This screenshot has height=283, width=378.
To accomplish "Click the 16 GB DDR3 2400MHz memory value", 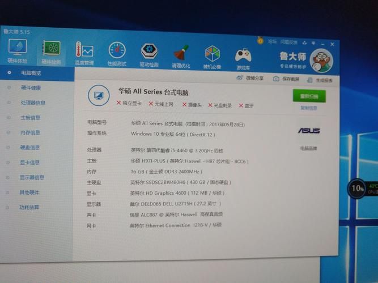I will coord(167,171).
